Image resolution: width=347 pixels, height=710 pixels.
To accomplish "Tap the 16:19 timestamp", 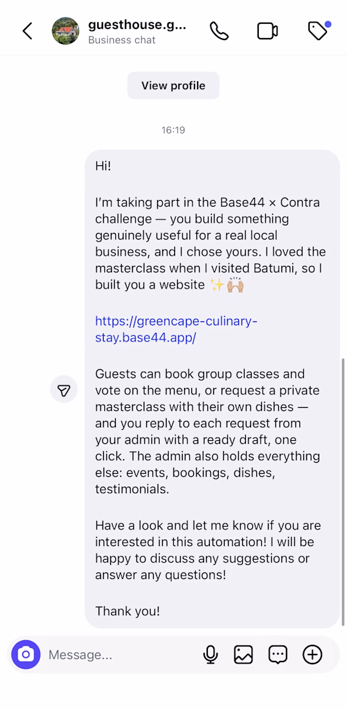I will pos(174,130).
